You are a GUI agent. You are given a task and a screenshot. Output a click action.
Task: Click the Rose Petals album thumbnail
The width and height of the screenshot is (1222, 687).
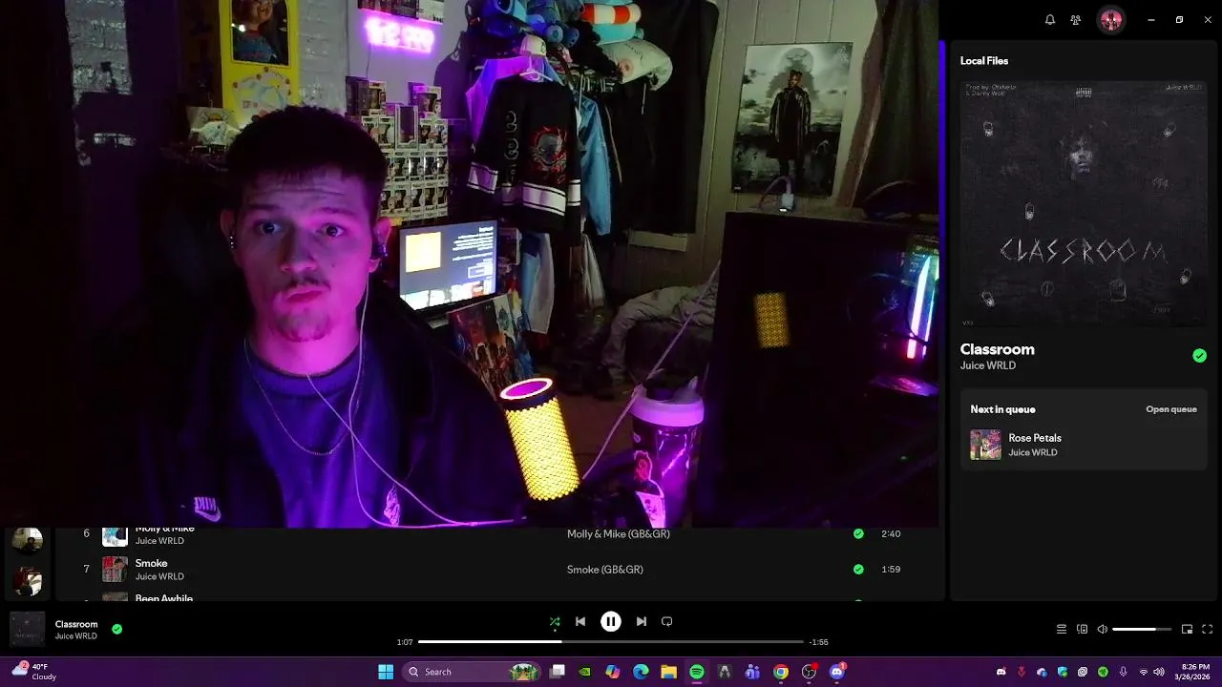point(985,445)
